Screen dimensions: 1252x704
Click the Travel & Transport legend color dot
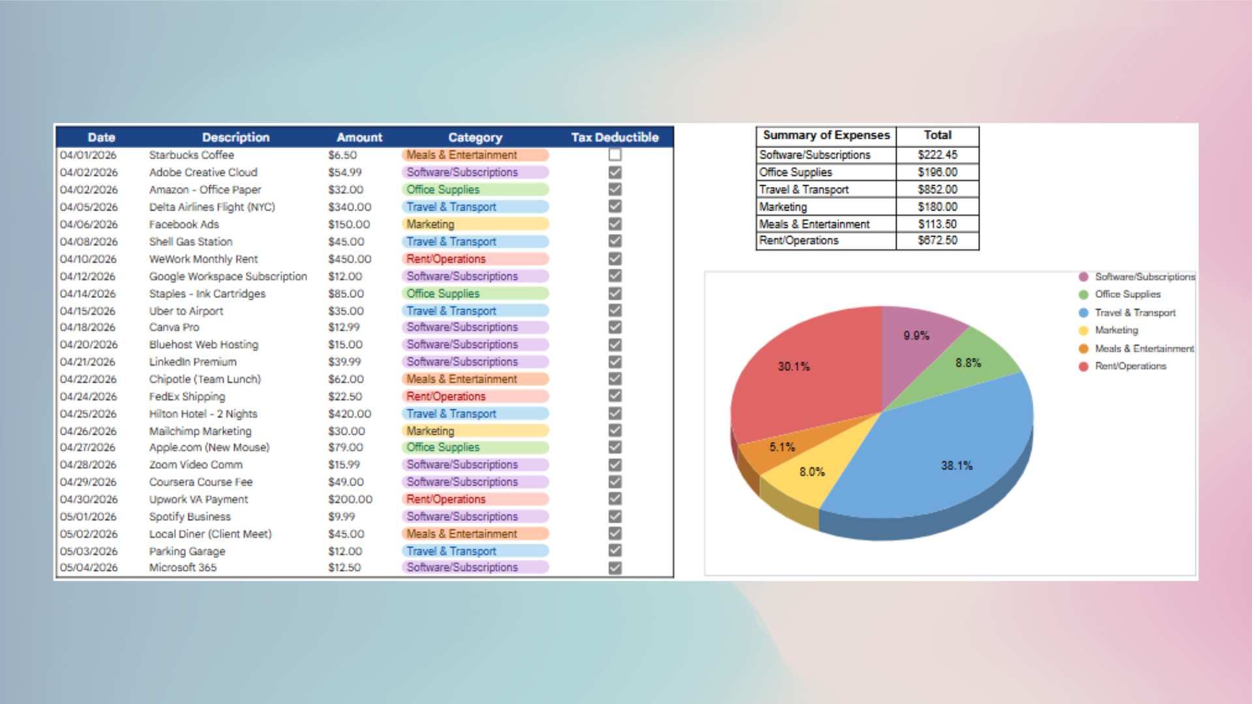[x=1084, y=313]
